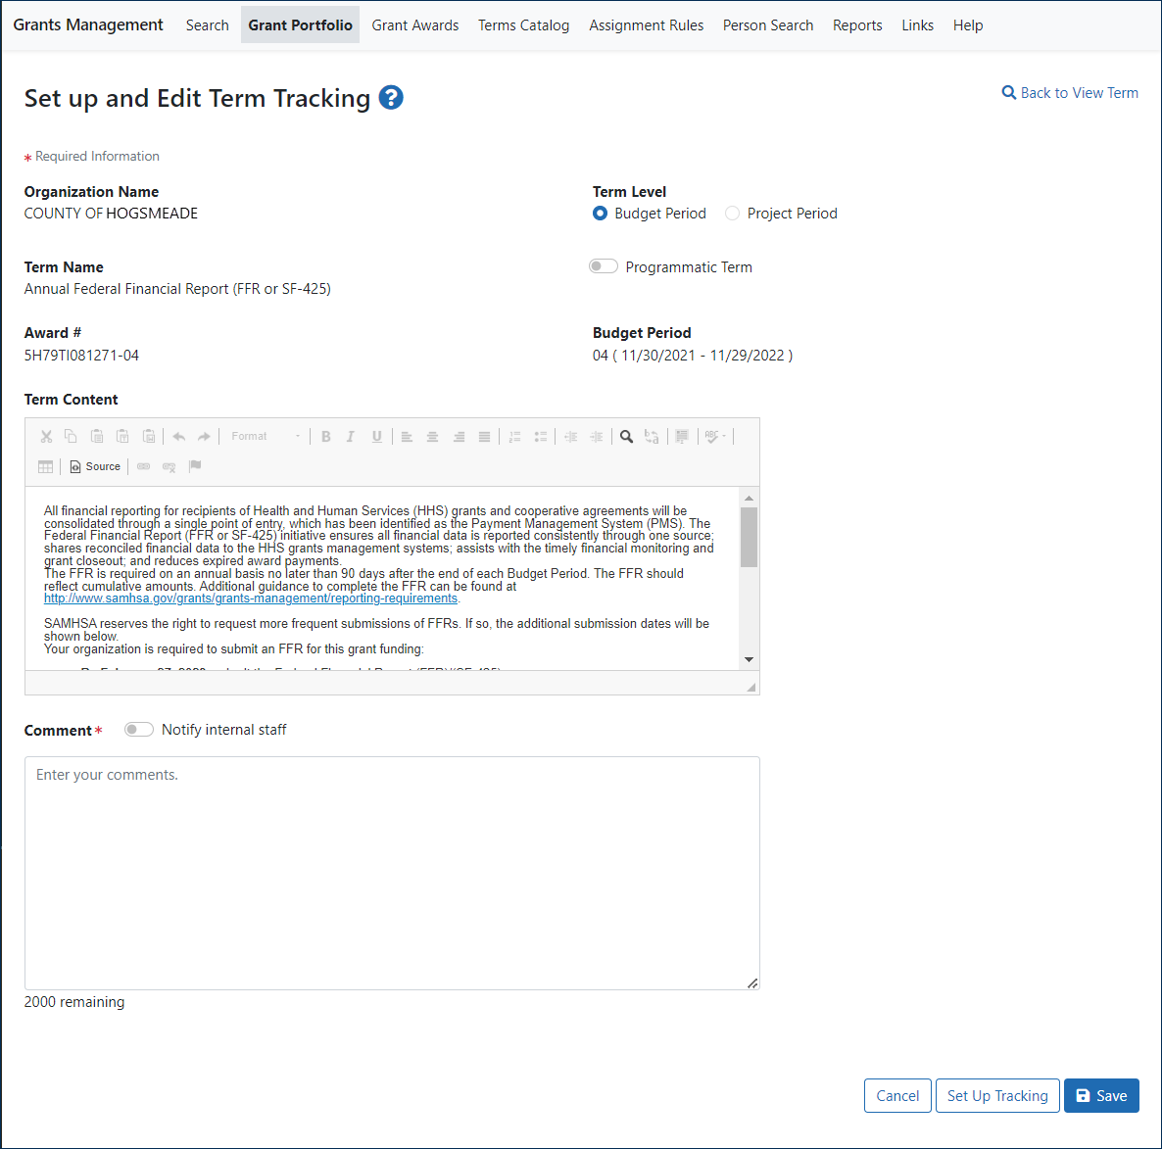
Task: Click the Save button
Action: (1101, 1096)
